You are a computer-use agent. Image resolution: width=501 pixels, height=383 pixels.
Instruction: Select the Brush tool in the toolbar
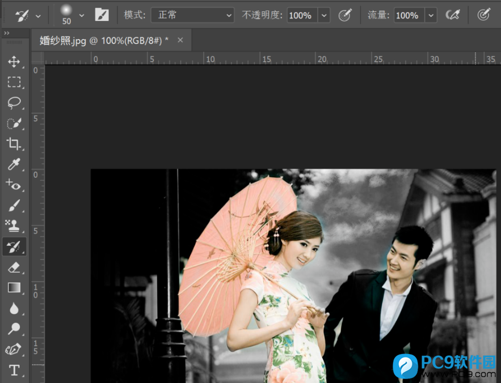click(14, 205)
